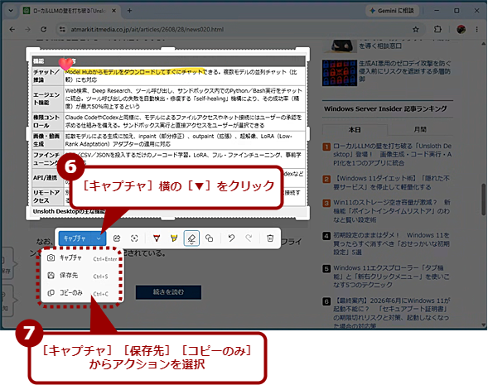Open ranking 4 初期設定のままはダメ article
The image size is (488, 385).
click(392, 243)
